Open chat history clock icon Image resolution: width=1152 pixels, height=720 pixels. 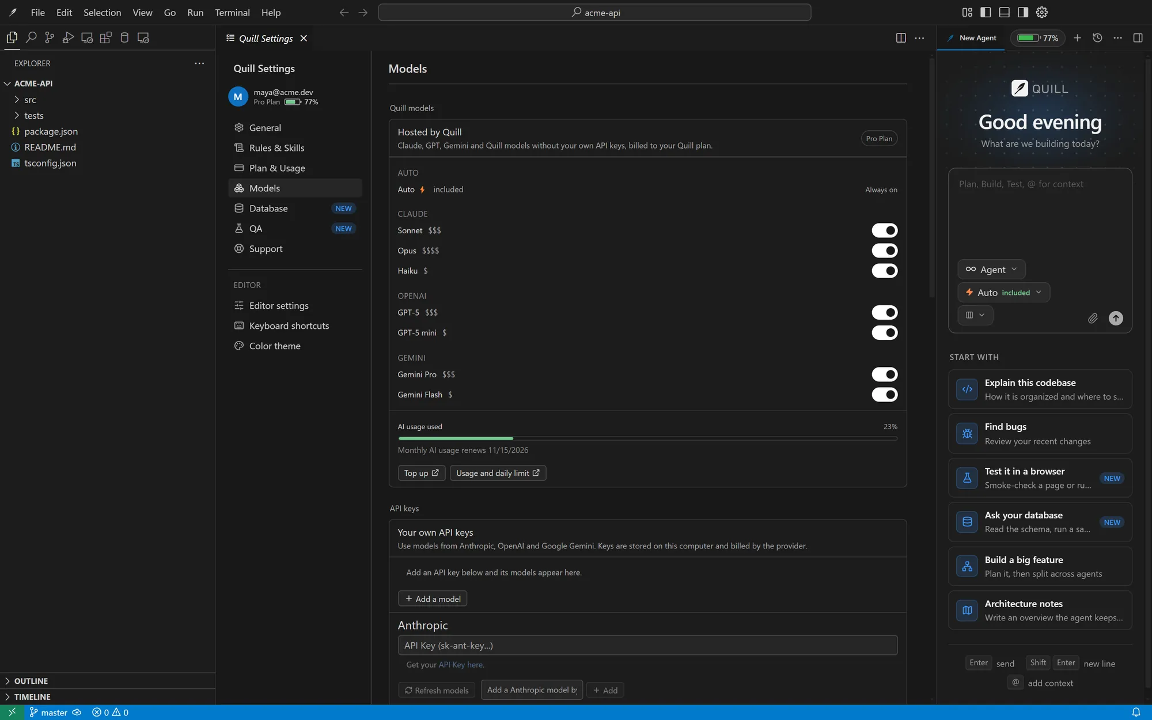(x=1097, y=38)
